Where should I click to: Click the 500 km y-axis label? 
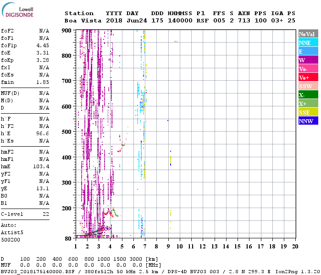(x=66, y=132)
